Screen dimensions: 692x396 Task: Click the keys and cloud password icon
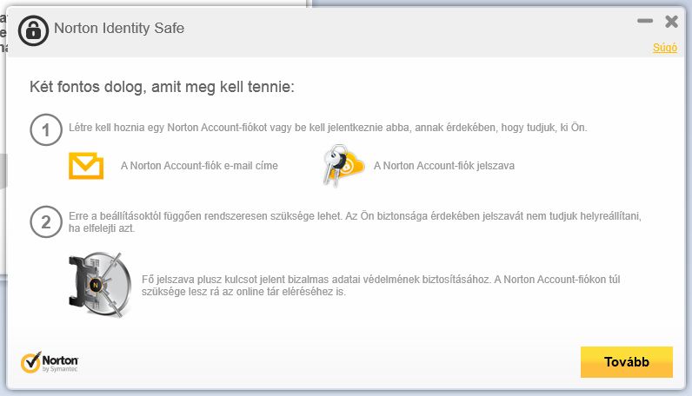pos(343,165)
